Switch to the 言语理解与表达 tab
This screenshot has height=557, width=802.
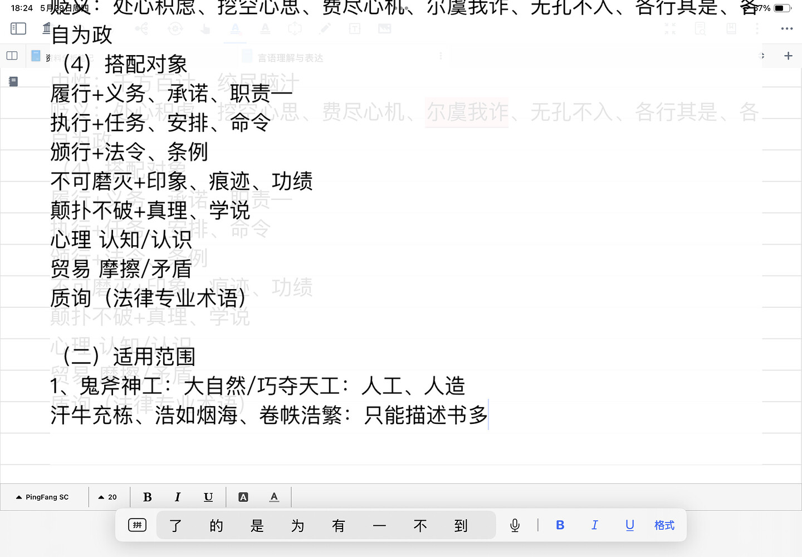coord(290,57)
